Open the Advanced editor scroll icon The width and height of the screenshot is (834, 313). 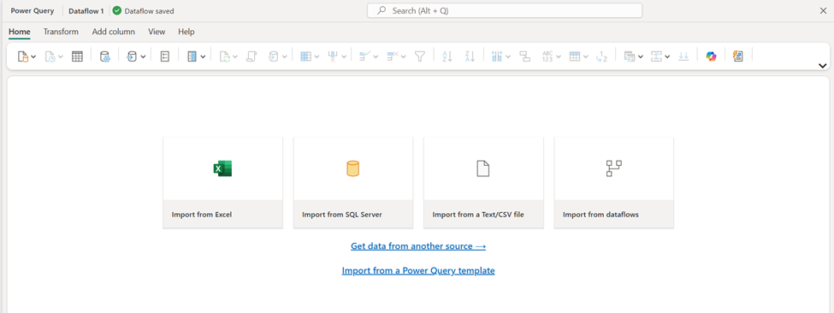[x=251, y=56]
